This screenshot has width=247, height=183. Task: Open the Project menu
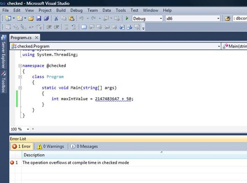coord(45,10)
